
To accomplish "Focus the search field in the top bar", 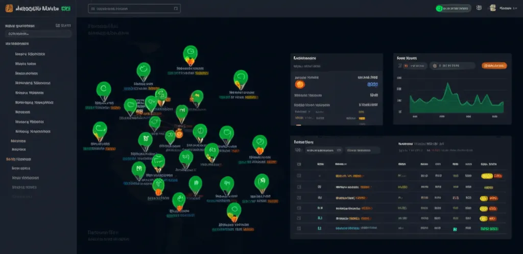I will tap(134, 9).
